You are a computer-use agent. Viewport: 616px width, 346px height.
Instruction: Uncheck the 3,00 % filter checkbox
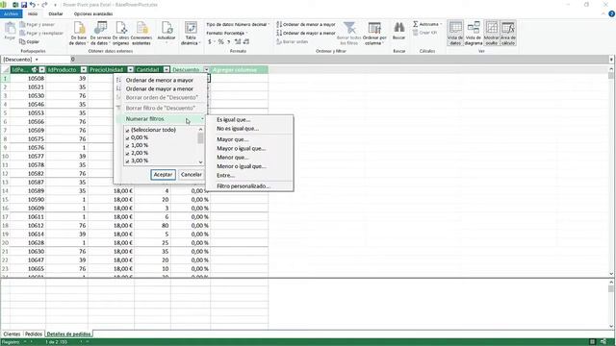pos(128,161)
